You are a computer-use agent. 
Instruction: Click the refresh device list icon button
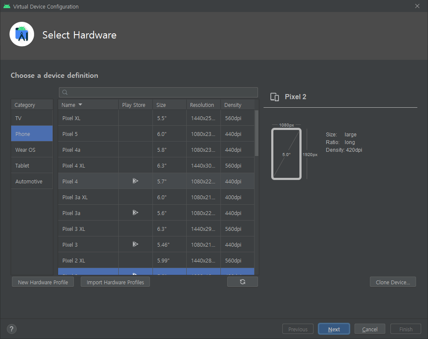click(x=242, y=282)
